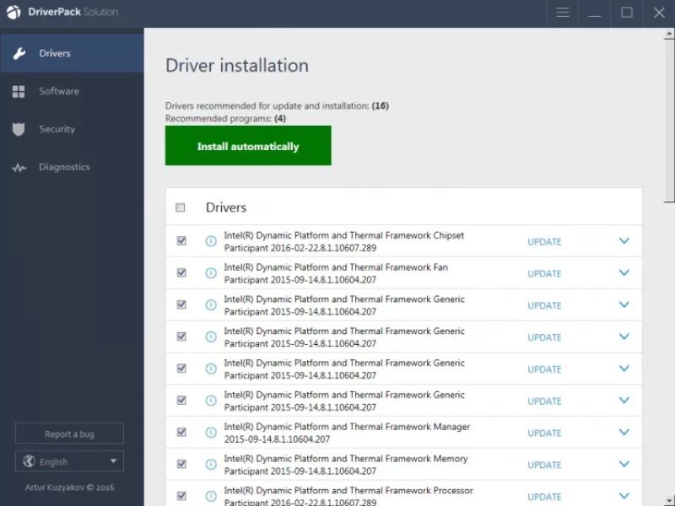Click UPDATE for the Processor Participant driver

click(543, 497)
